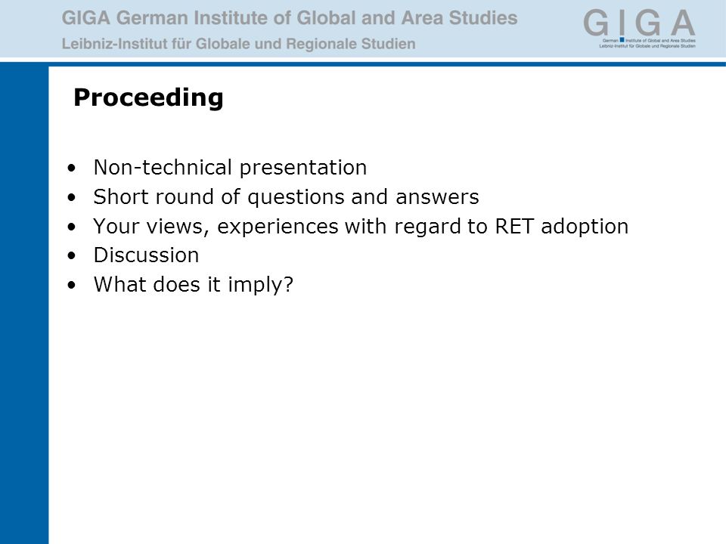Click the empty white slide body area
The height and width of the screenshot is (544, 726).
click(x=387, y=416)
